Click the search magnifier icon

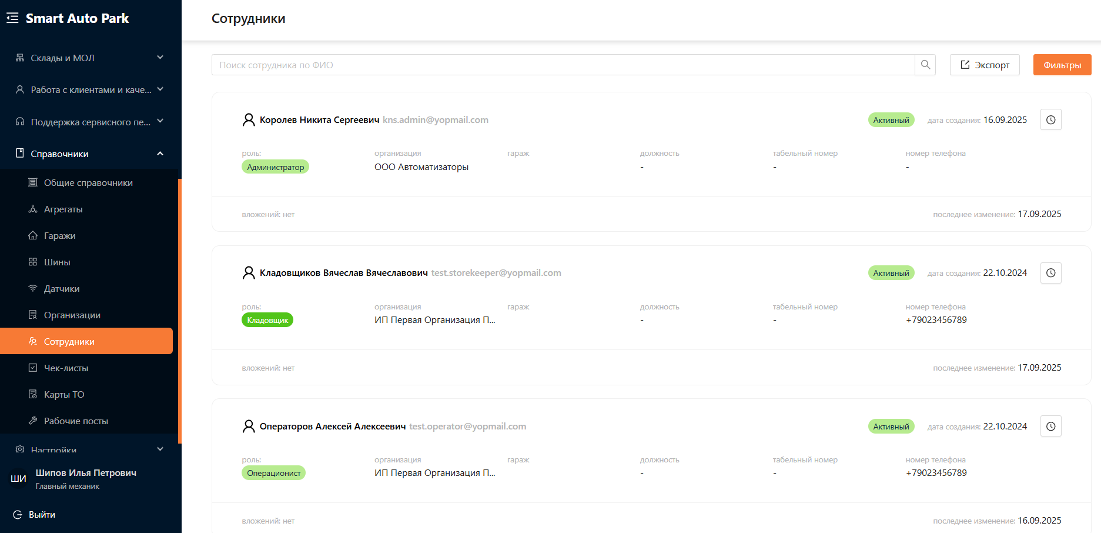tap(925, 65)
